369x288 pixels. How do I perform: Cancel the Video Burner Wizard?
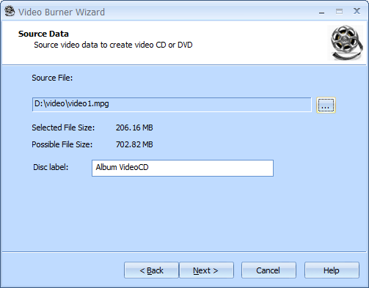coord(268,270)
